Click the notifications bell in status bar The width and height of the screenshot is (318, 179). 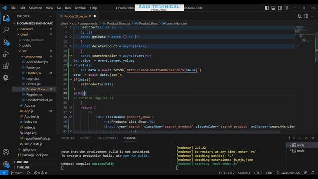pos(313,173)
